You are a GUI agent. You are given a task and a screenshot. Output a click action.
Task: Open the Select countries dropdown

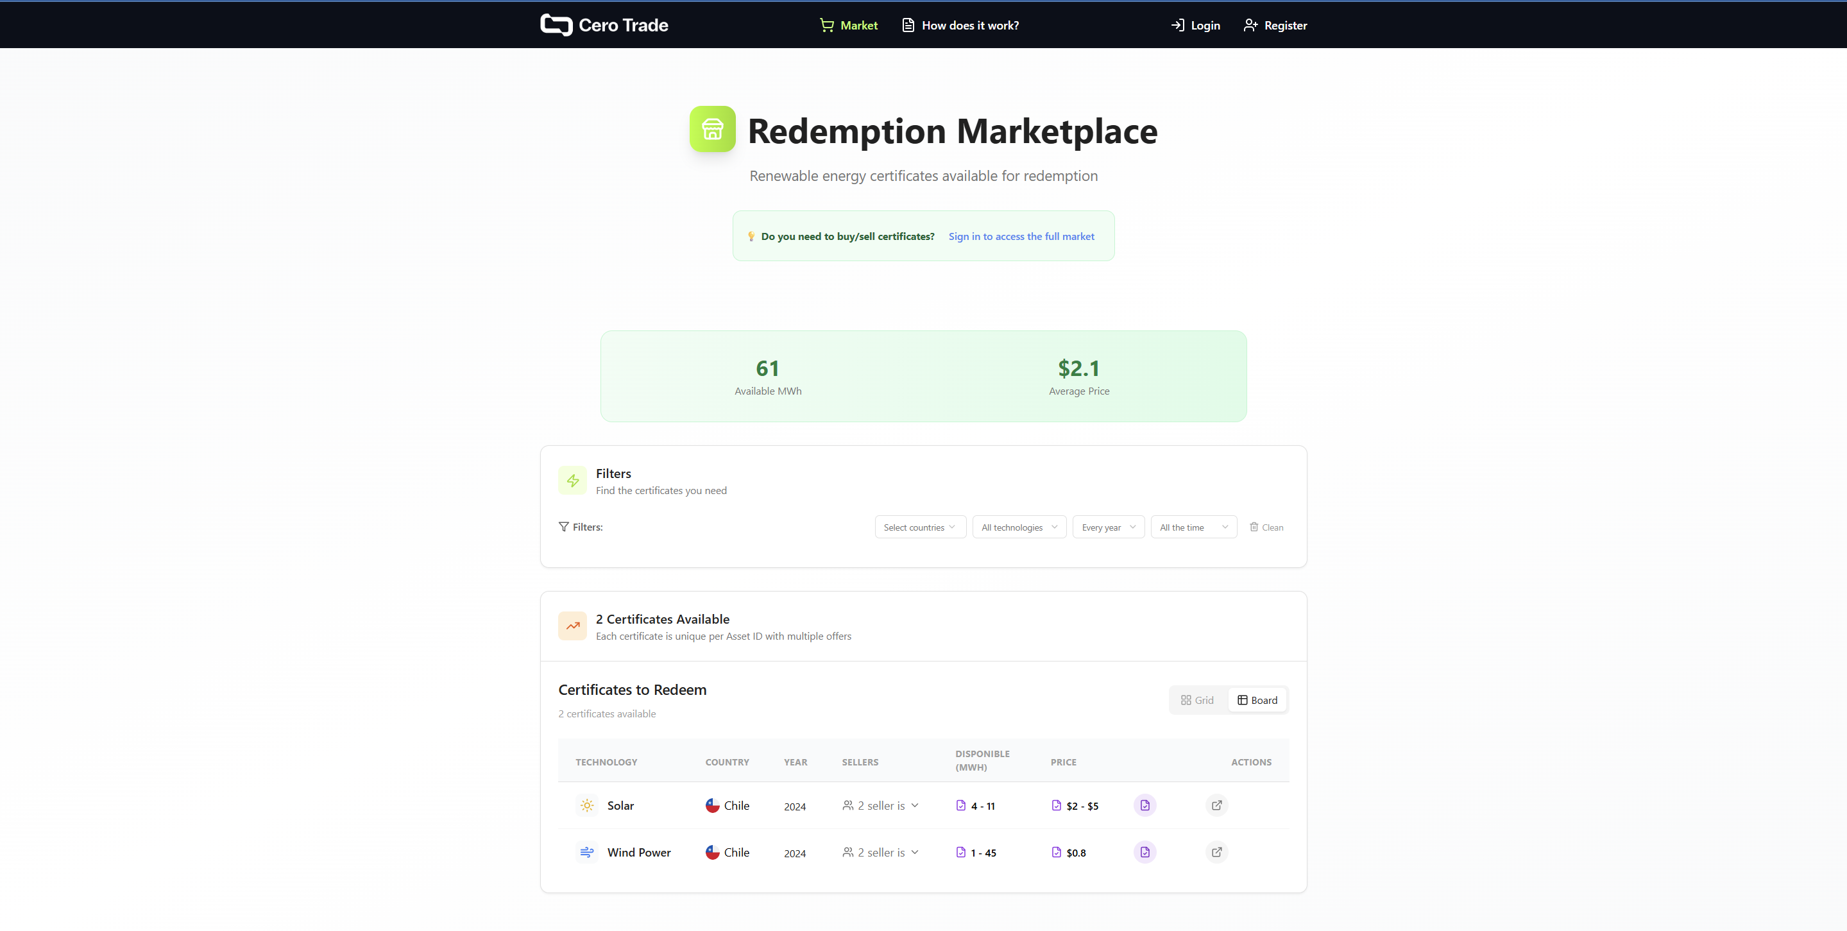click(x=920, y=527)
